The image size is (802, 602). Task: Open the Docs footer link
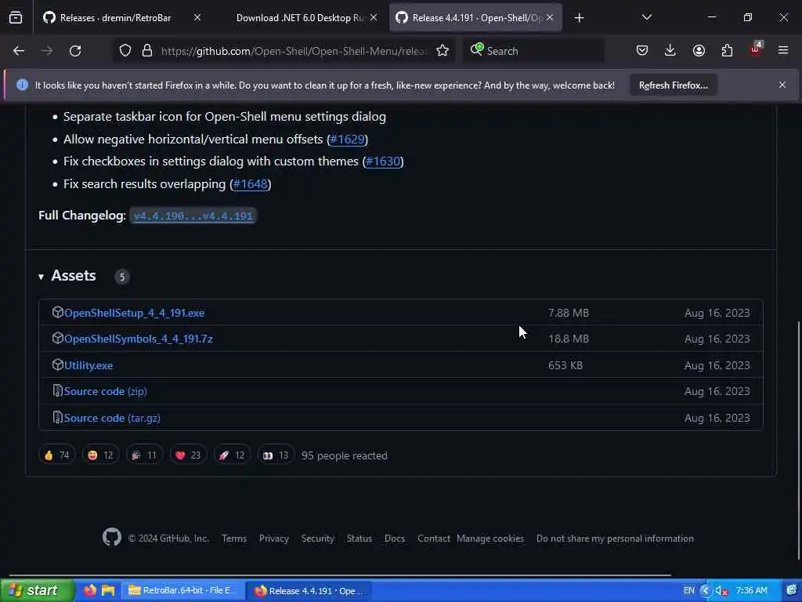click(395, 539)
